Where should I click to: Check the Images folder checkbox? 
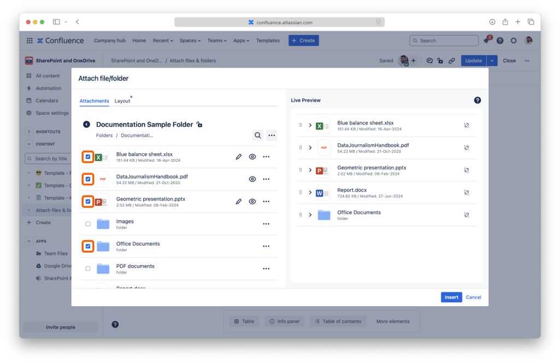click(x=88, y=224)
